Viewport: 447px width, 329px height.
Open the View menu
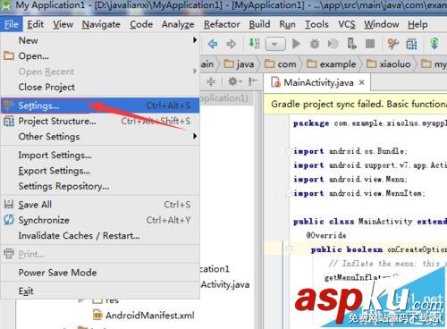(63, 24)
